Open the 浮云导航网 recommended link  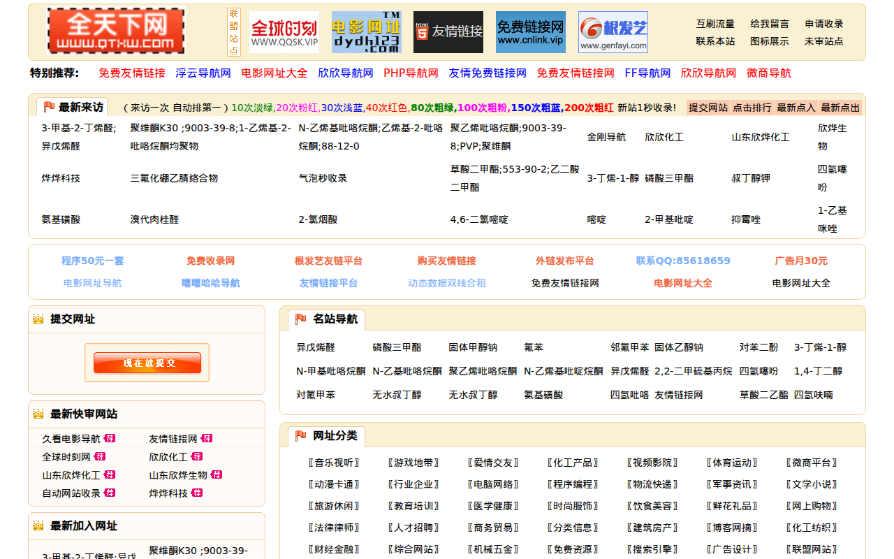(x=203, y=73)
